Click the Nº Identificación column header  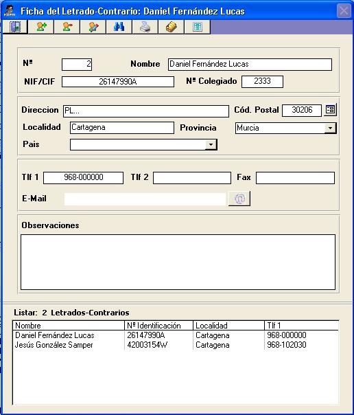pyautogui.click(x=158, y=326)
